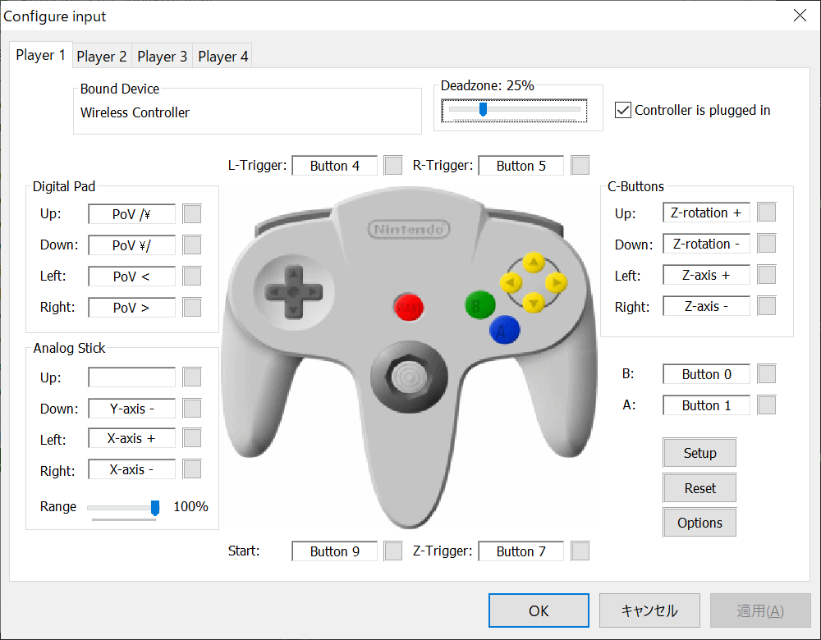Viewport: 821px width, 640px height.
Task: Click the yellow C-up button on controller
Action: (534, 263)
